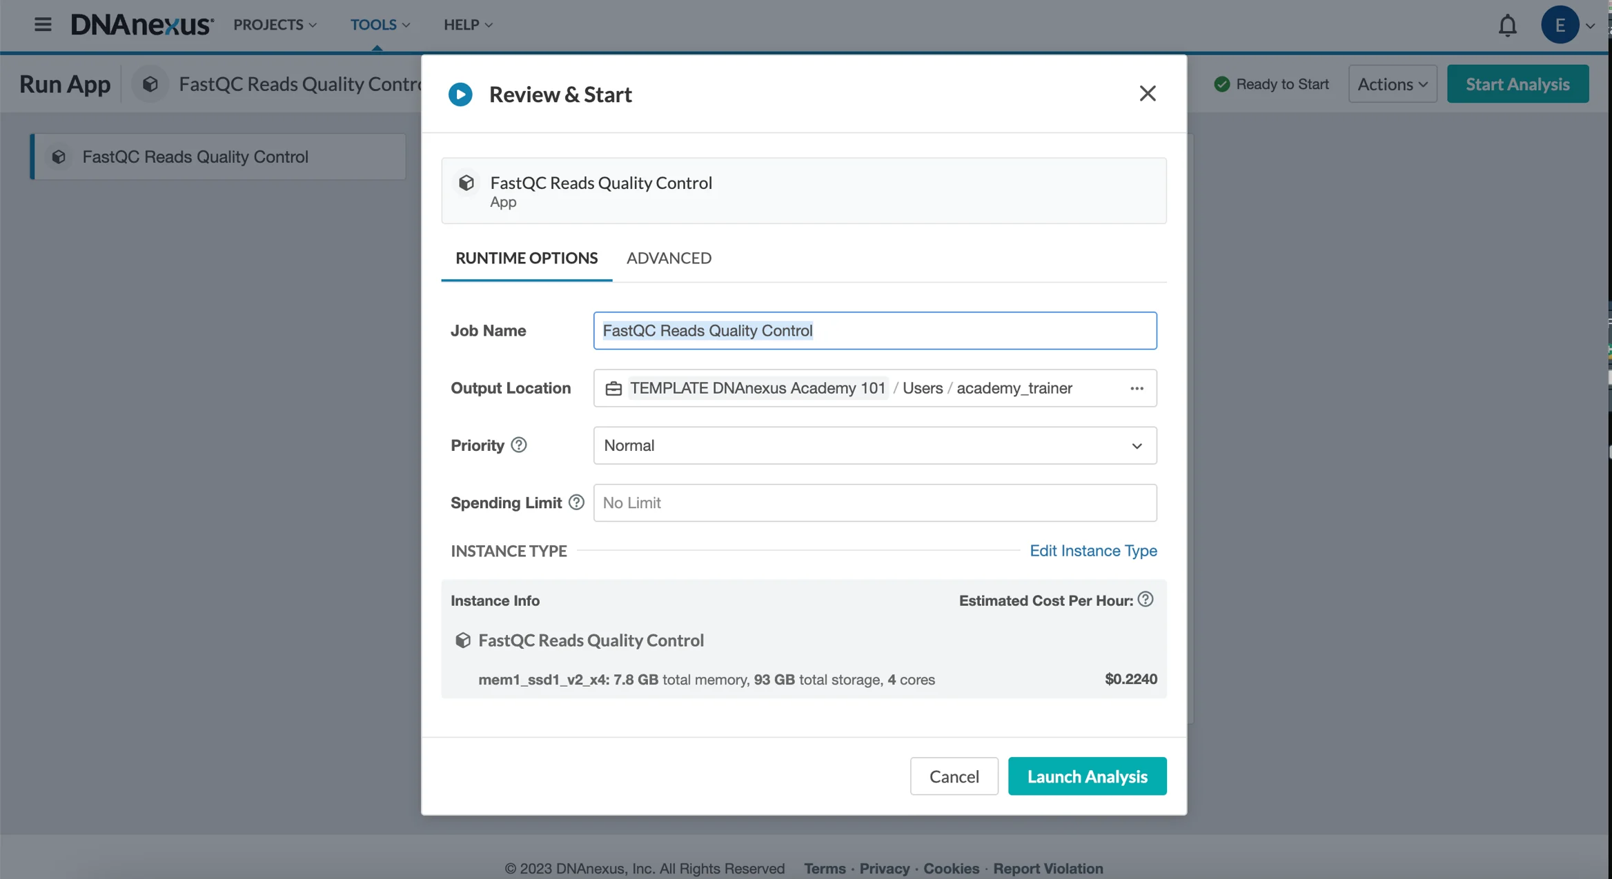Open the PROJECTS menu
Screen dimensions: 1612x879
click(275, 25)
